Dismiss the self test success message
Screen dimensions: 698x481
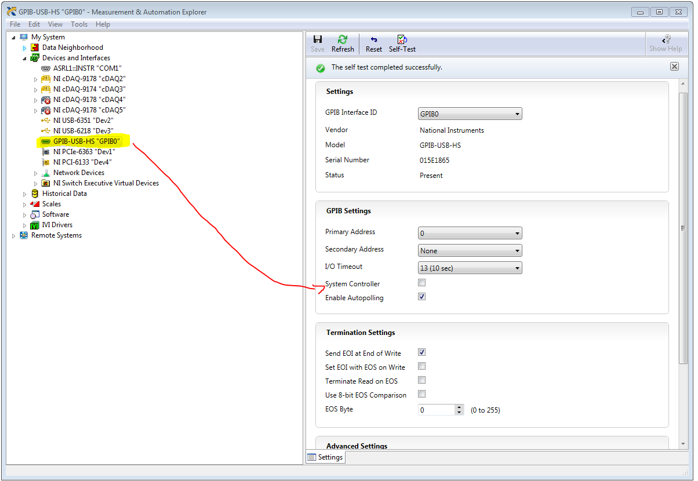[x=674, y=67]
